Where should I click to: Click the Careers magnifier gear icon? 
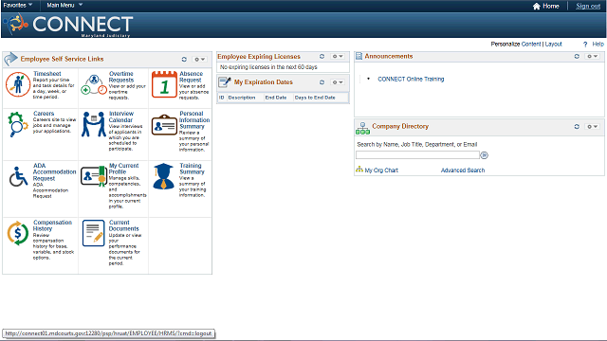[17, 124]
